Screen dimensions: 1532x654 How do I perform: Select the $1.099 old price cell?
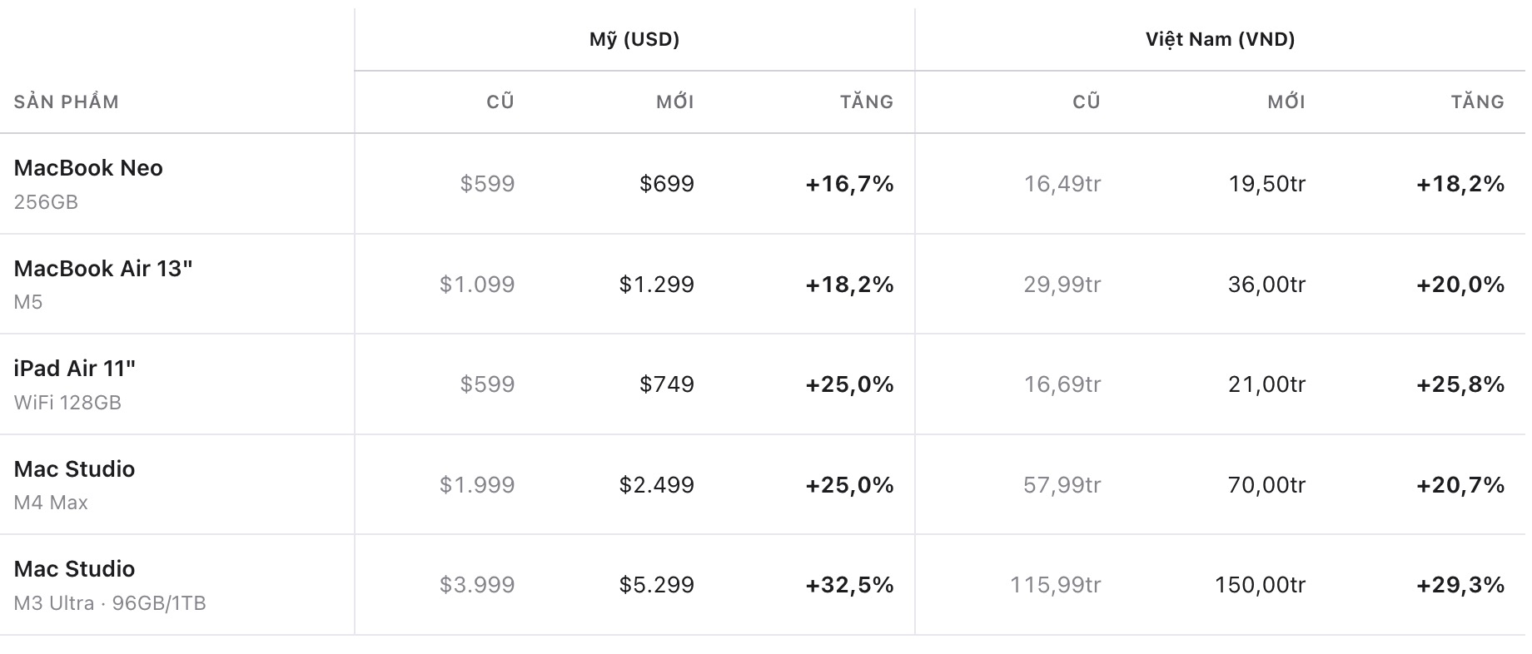(477, 285)
